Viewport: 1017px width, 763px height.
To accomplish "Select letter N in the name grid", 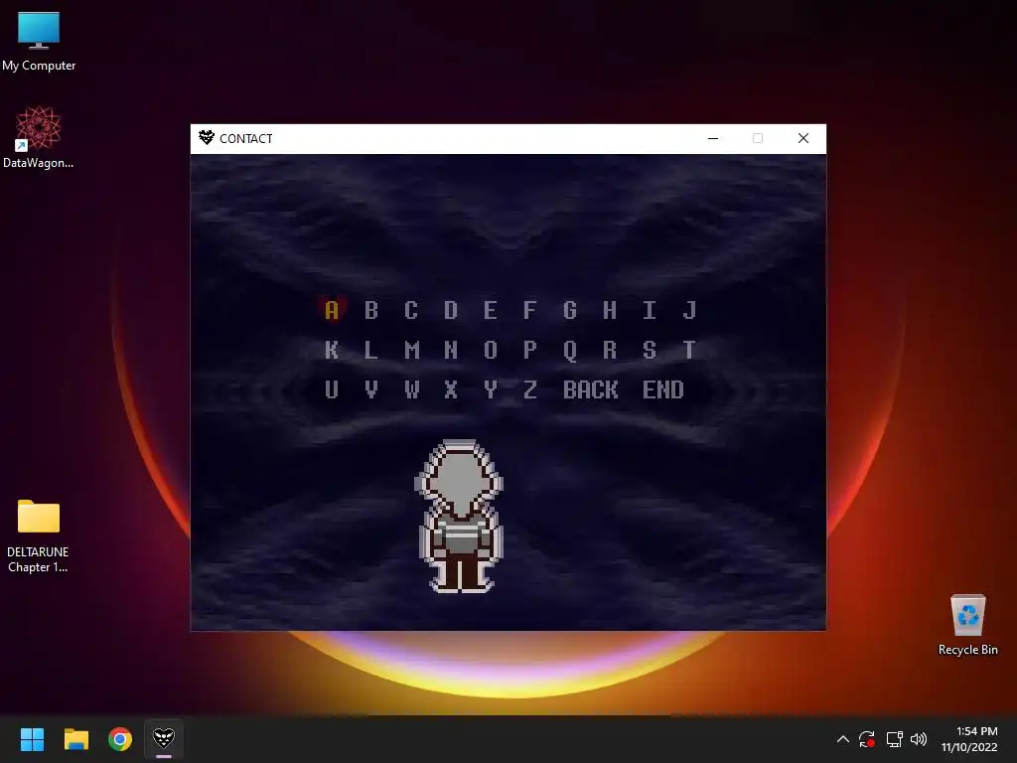I will pyautogui.click(x=451, y=350).
